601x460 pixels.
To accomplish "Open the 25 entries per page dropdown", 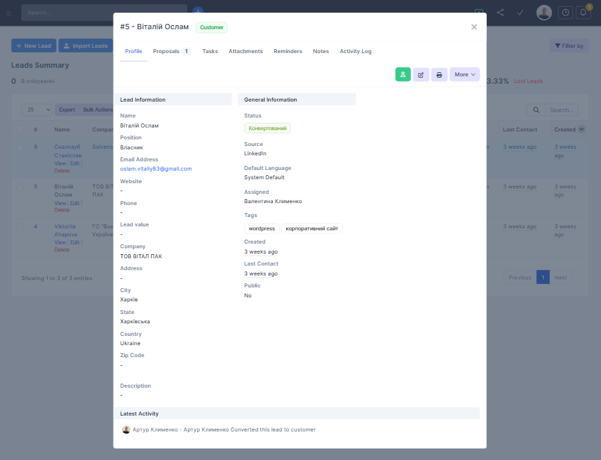I will pyautogui.click(x=37, y=110).
